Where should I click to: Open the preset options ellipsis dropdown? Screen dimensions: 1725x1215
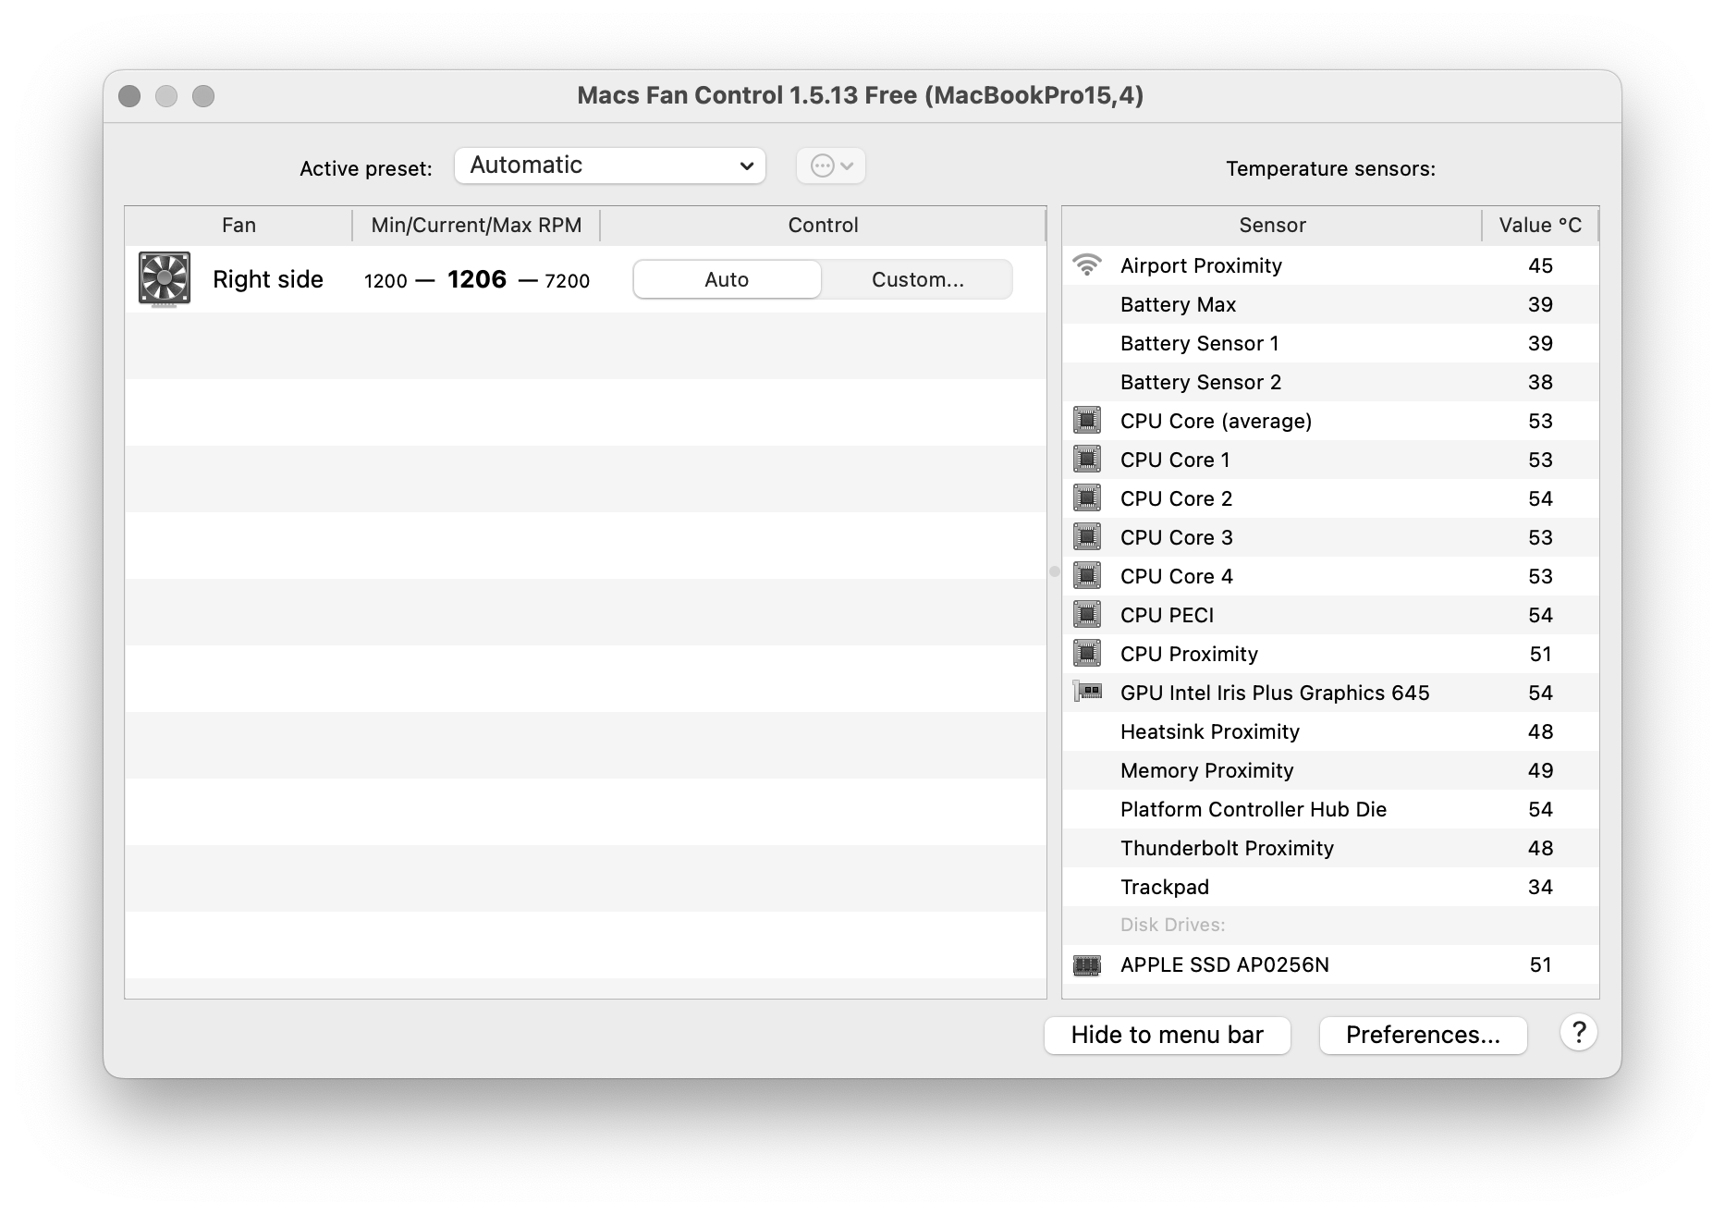pyautogui.click(x=829, y=166)
